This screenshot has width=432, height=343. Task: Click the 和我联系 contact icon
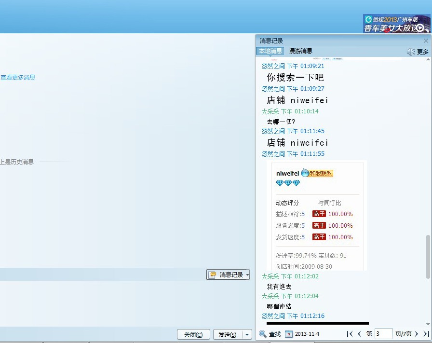tap(317, 173)
